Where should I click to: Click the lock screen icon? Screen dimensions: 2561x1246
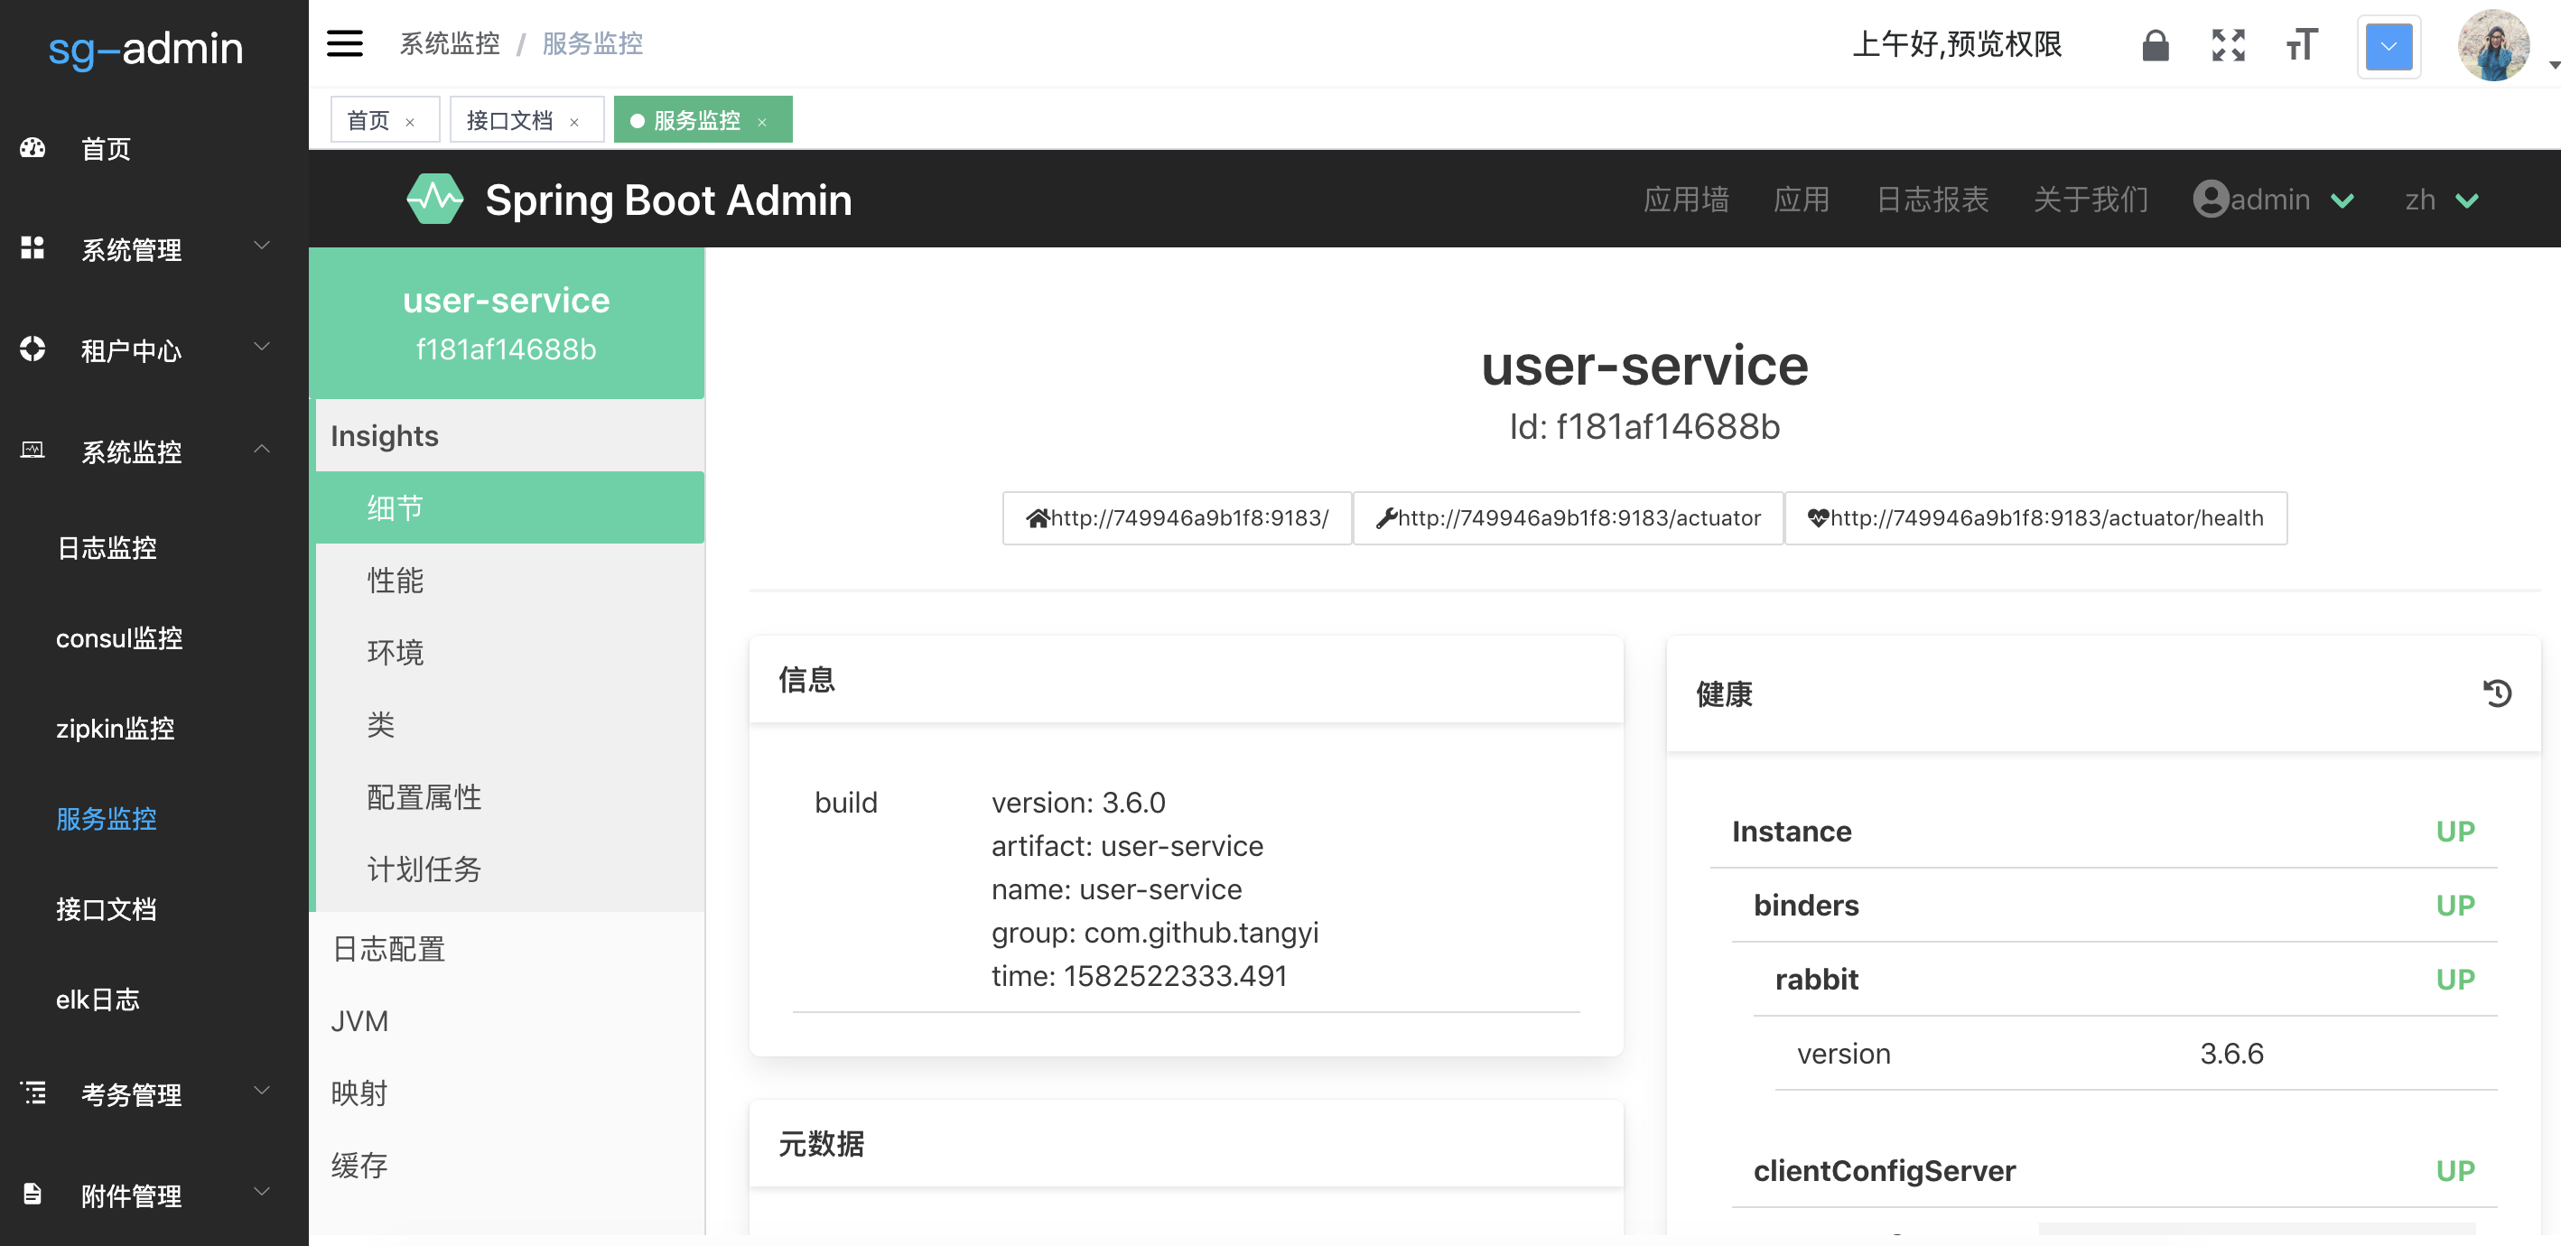(x=2155, y=45)
